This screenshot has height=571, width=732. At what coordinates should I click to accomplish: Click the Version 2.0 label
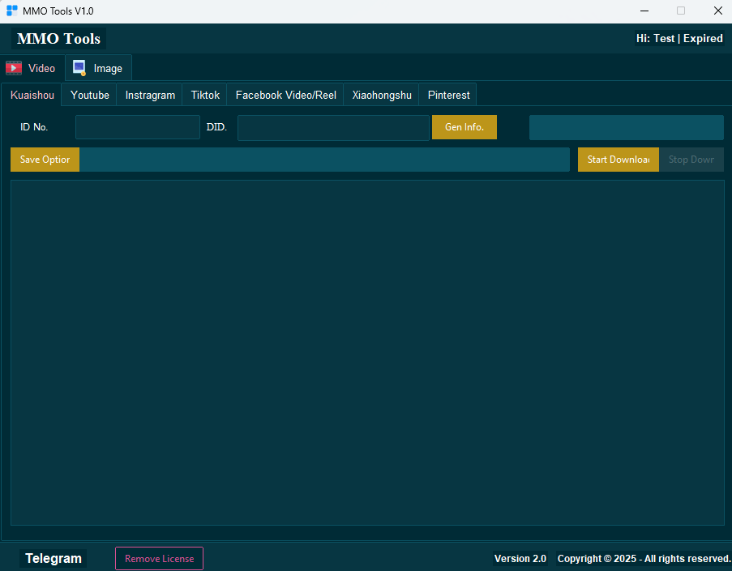[520, 558]
